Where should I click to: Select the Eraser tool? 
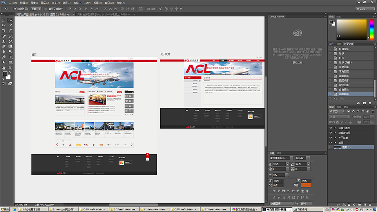4,46
